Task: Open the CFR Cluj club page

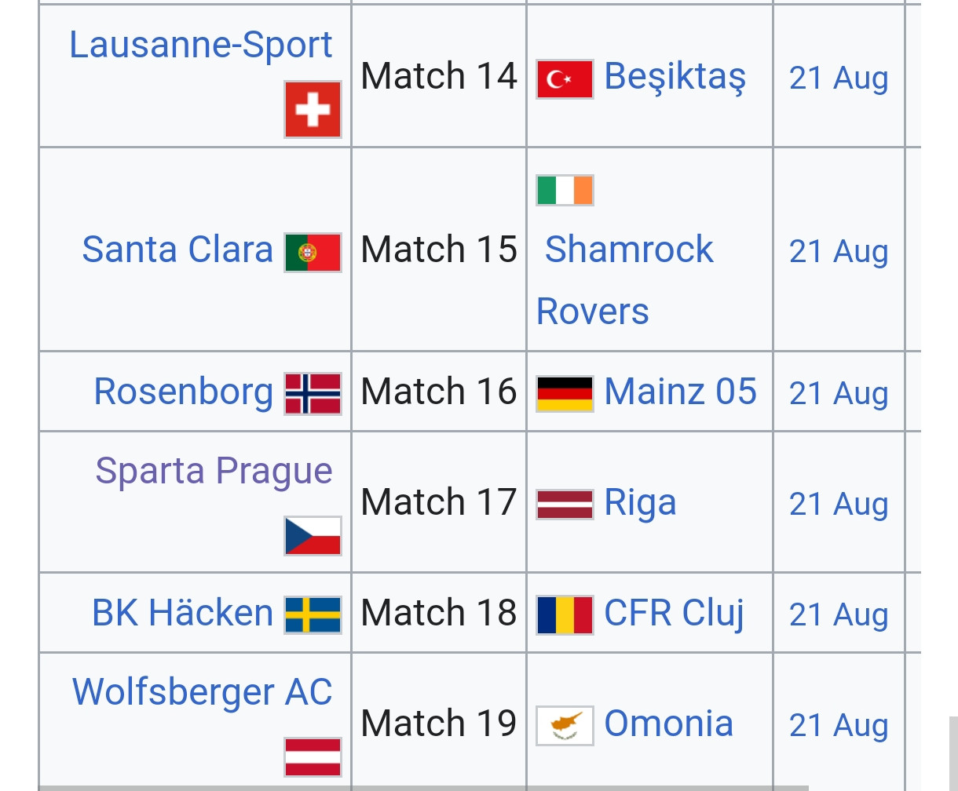Action: 674,614
